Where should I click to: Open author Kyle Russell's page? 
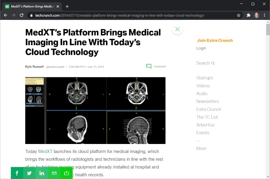tap(34, 67)
